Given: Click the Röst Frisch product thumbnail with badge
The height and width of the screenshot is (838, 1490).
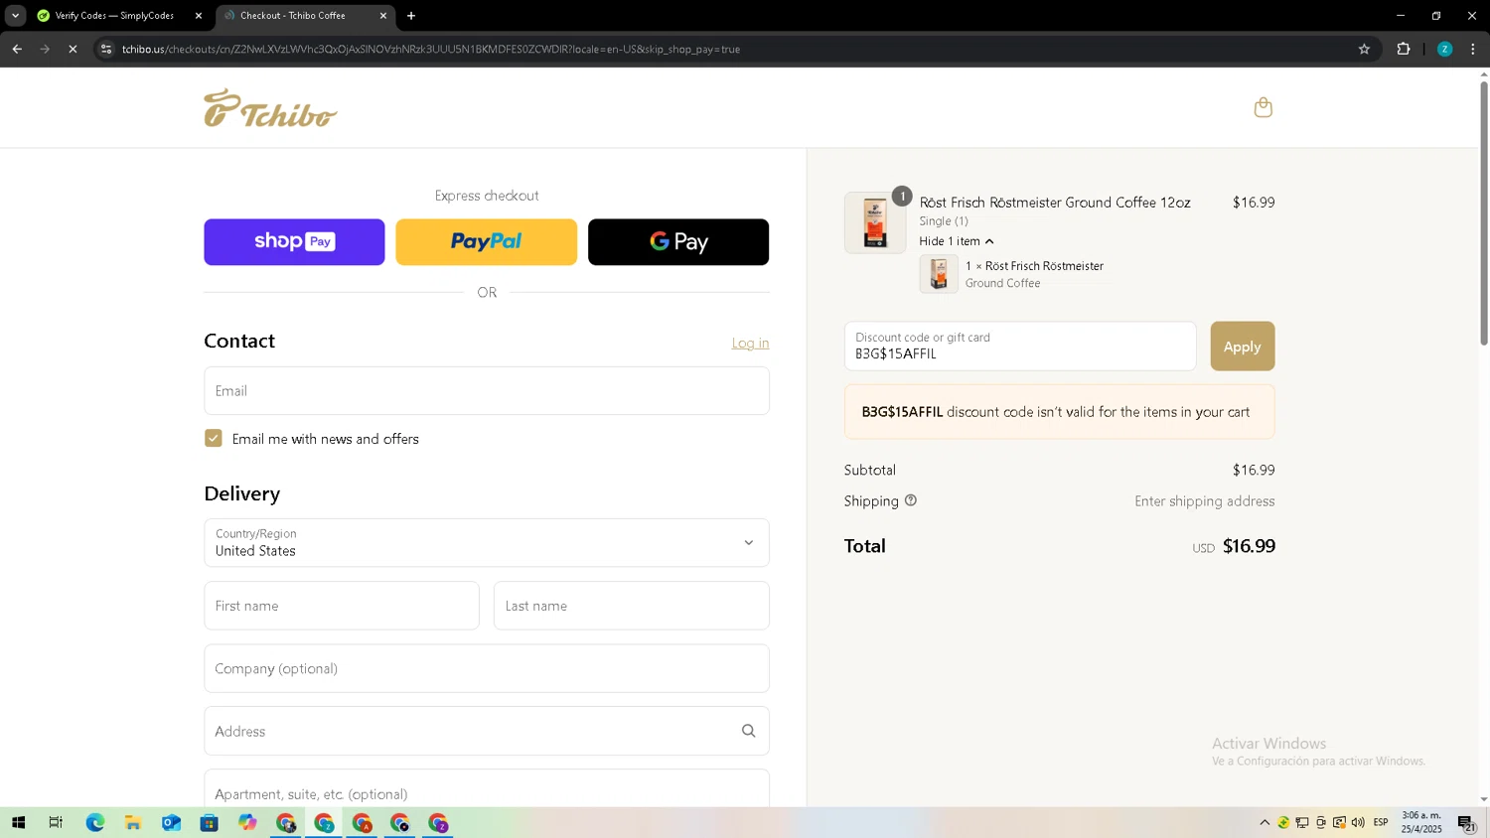Looking at the screenshot, I should pos(875,222).
